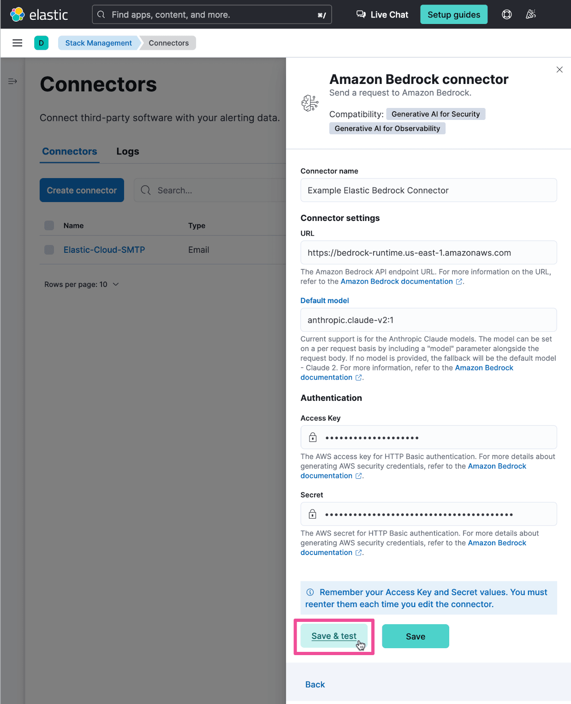Click the help lifebuoy icon
Screen dimensions: 571x704
pyautogui.click(x=506, y=14)
